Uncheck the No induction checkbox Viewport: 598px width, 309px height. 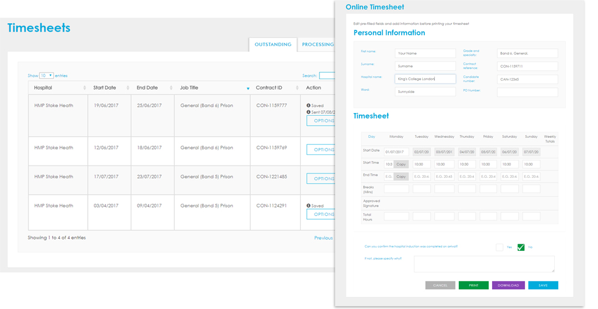(520, 247)
